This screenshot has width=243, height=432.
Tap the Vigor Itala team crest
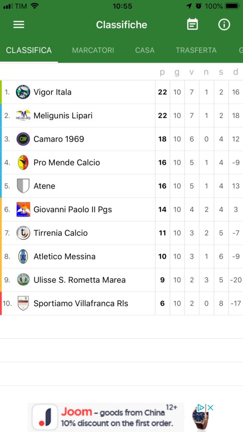(23, 92)
